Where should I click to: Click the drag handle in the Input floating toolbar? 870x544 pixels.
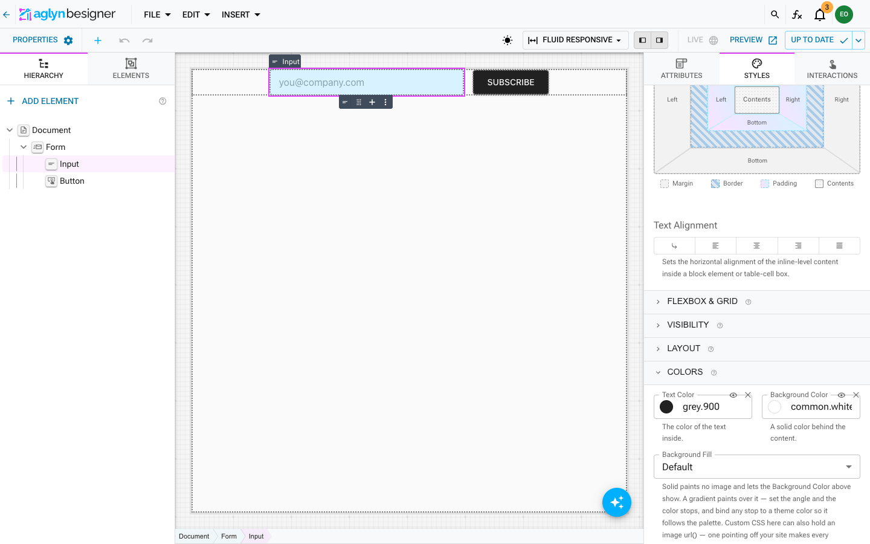tap(359, 102)
